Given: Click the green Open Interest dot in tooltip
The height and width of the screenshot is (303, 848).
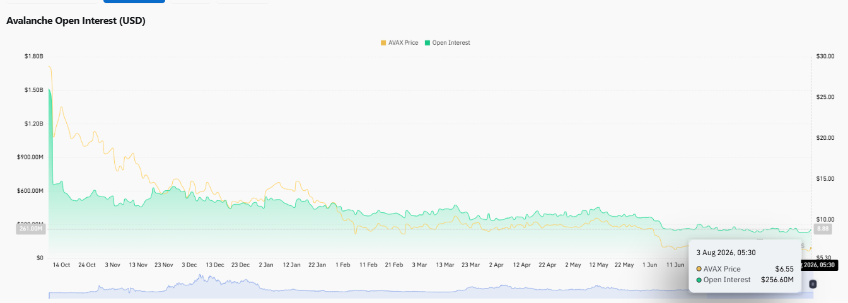Looking at the screenshot, I should pyautogui.click(x=699, y=280).
